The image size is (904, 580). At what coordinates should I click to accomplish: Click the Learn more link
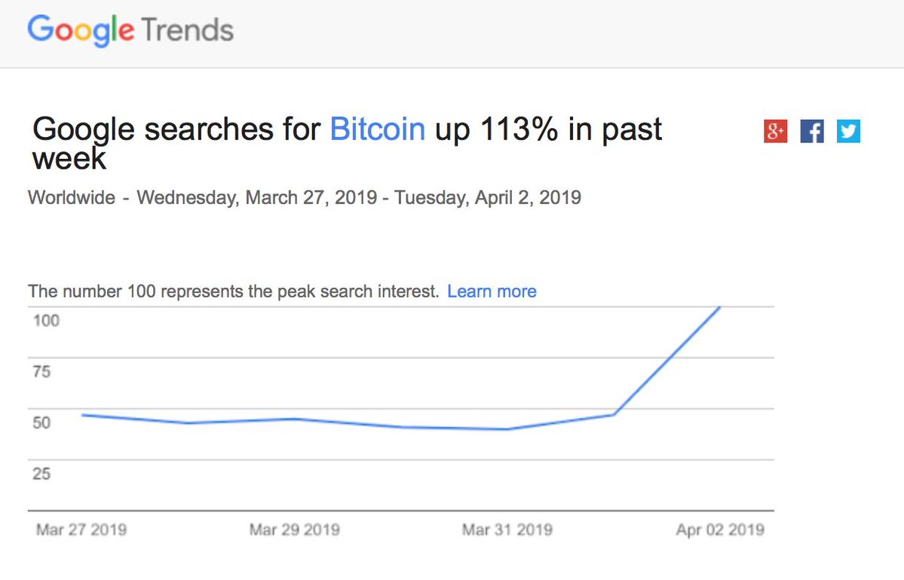tap(492, 292)
